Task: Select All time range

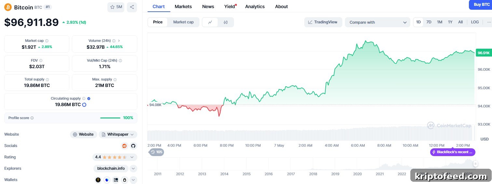Action: (x=460, y=22)
